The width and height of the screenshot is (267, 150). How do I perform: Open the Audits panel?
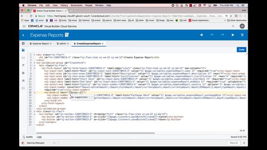[28, 137]
